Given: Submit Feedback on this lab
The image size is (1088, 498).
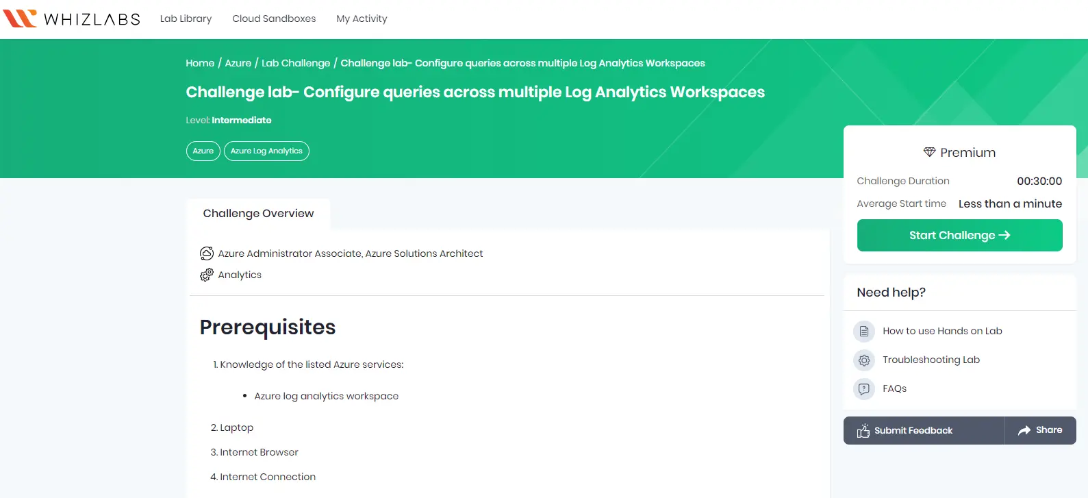Looking at the screenshot, I should coord(924,430).
